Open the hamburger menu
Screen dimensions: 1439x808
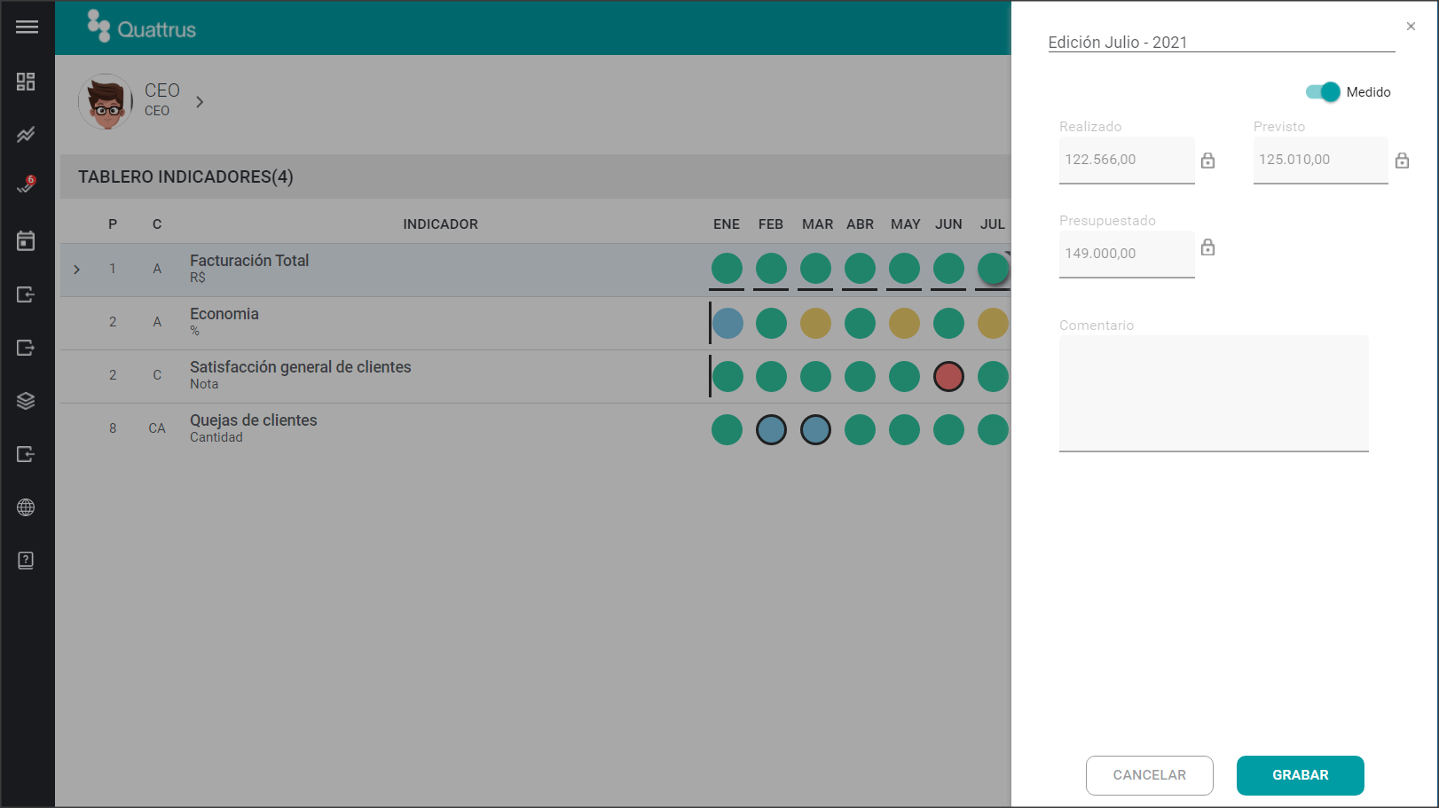point(27,27)
